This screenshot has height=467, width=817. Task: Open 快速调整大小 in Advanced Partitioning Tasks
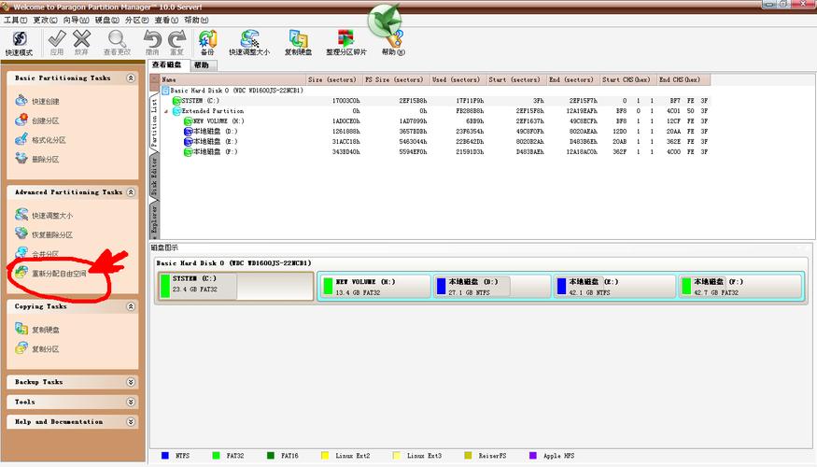(x=44, y=215)
